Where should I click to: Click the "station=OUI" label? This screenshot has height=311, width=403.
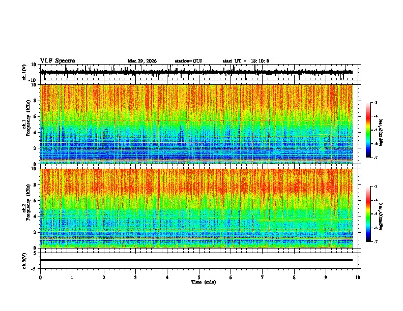pos(188,61)
